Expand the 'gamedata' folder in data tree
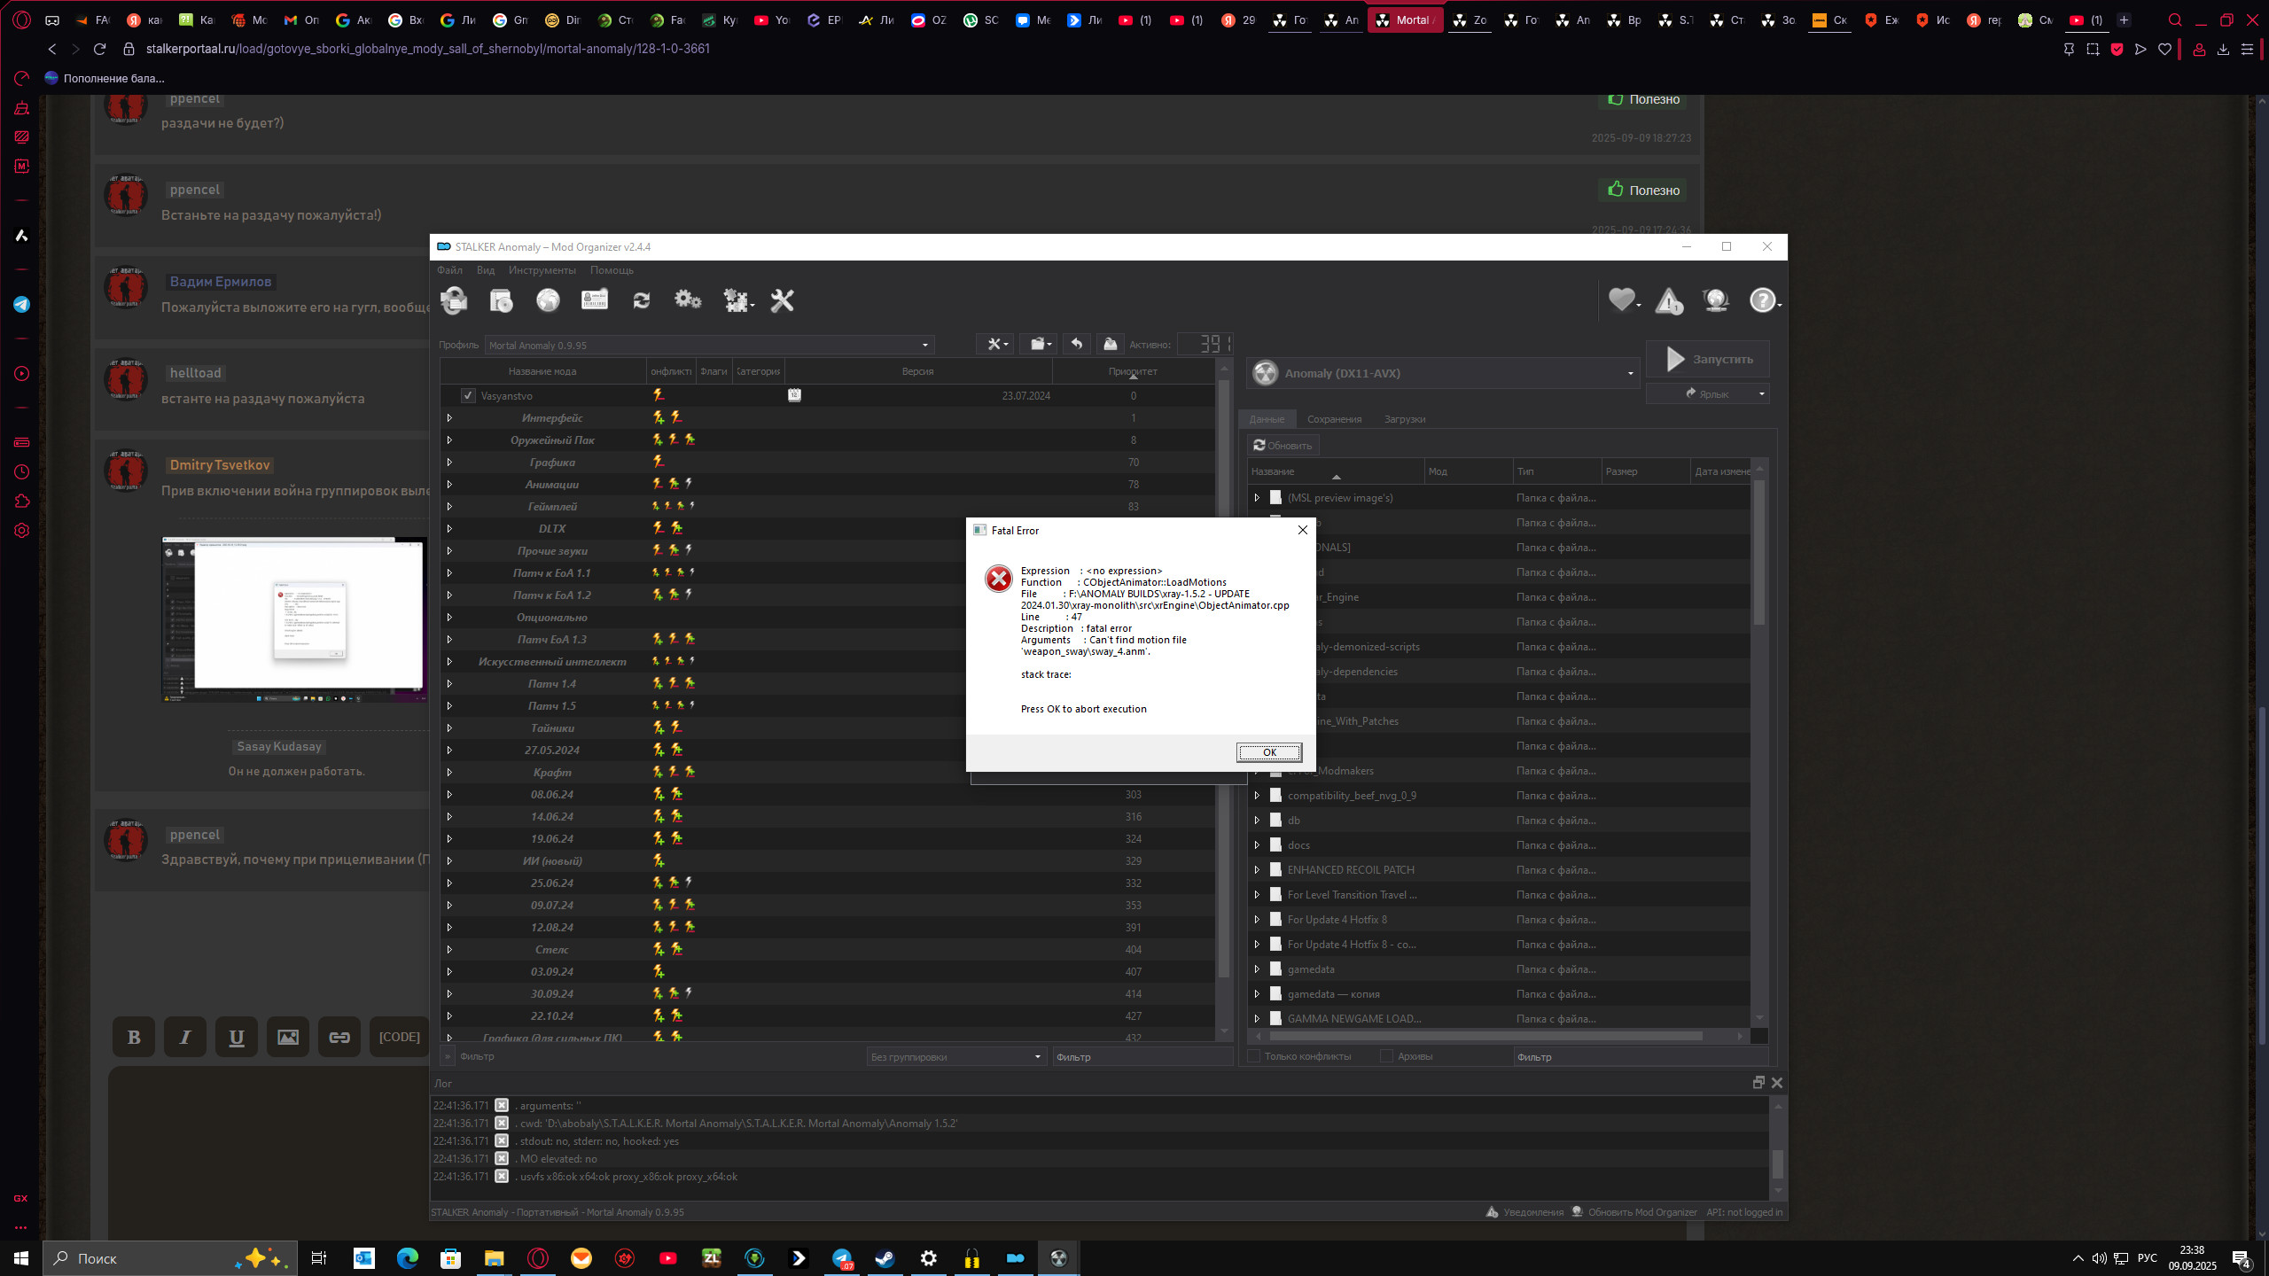 [1257, 969]
